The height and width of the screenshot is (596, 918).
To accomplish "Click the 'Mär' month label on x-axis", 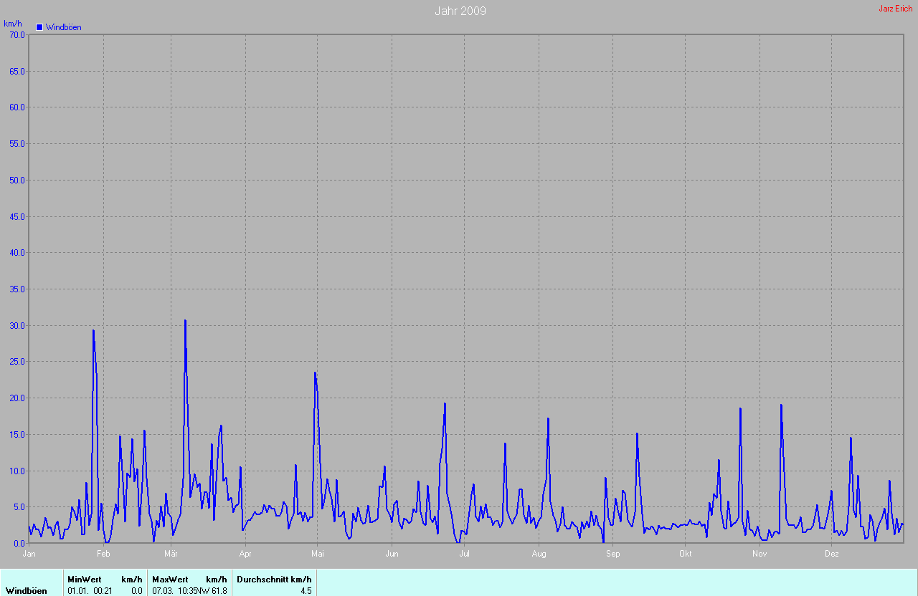I will tap(171, 553).
